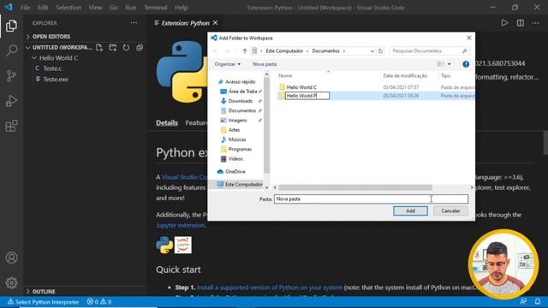Expand the Outline section
Image resolution: width=548 pixels, height=308 pixels.
pyautogui.click(x=40, y=291)
